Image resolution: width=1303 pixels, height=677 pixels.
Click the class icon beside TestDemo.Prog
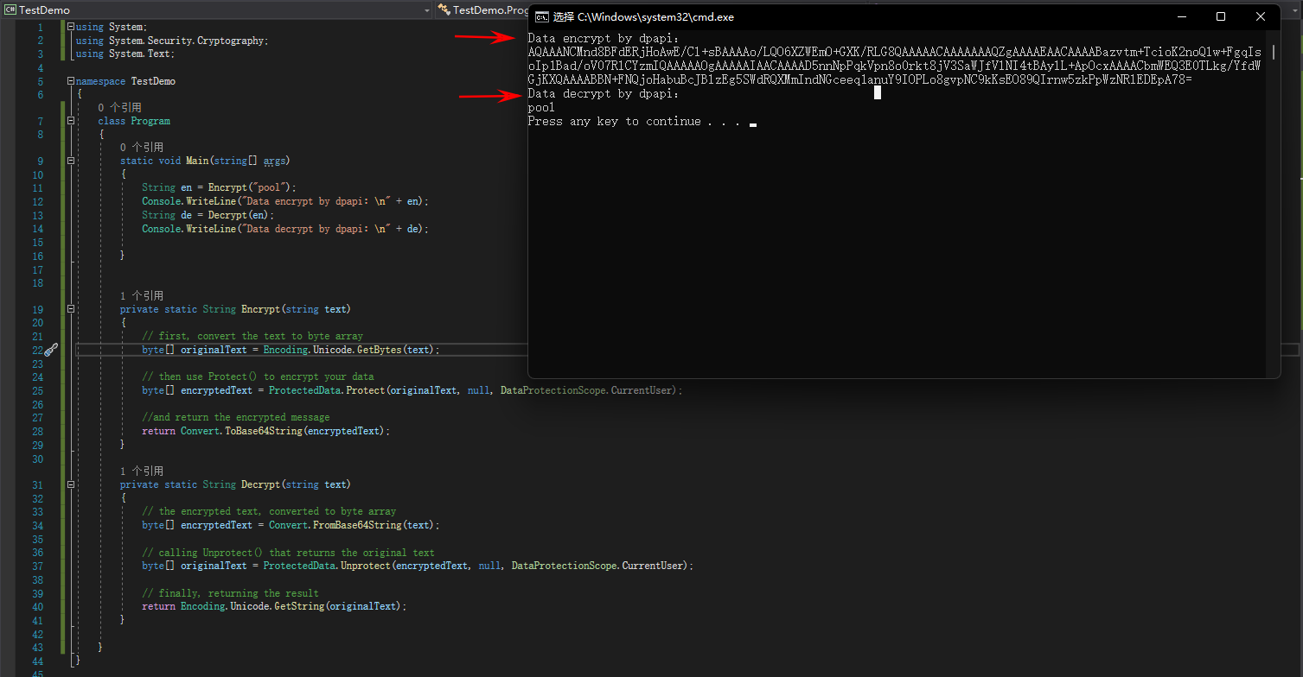[x=444, y=9]
